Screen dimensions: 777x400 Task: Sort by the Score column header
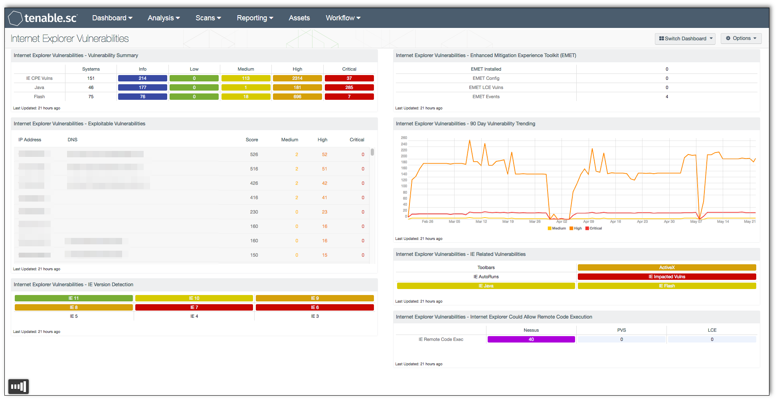coord(252,140)
